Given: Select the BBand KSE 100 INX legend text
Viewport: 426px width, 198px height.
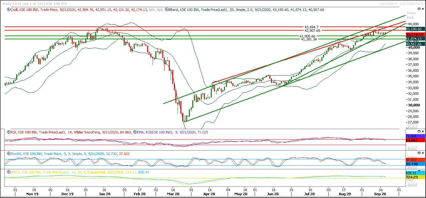Looking at the screenshot, I should (x=246, y=10).
